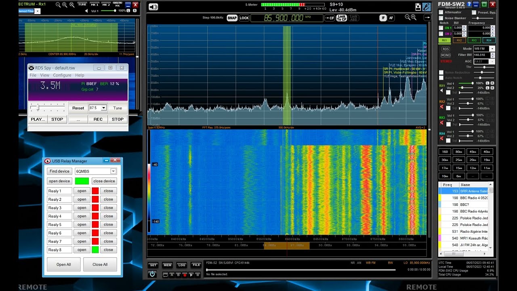Zoom out the main spectrum
Image resolution: width=517 pixels, height=291 pixels.
(x=408, y=17)
